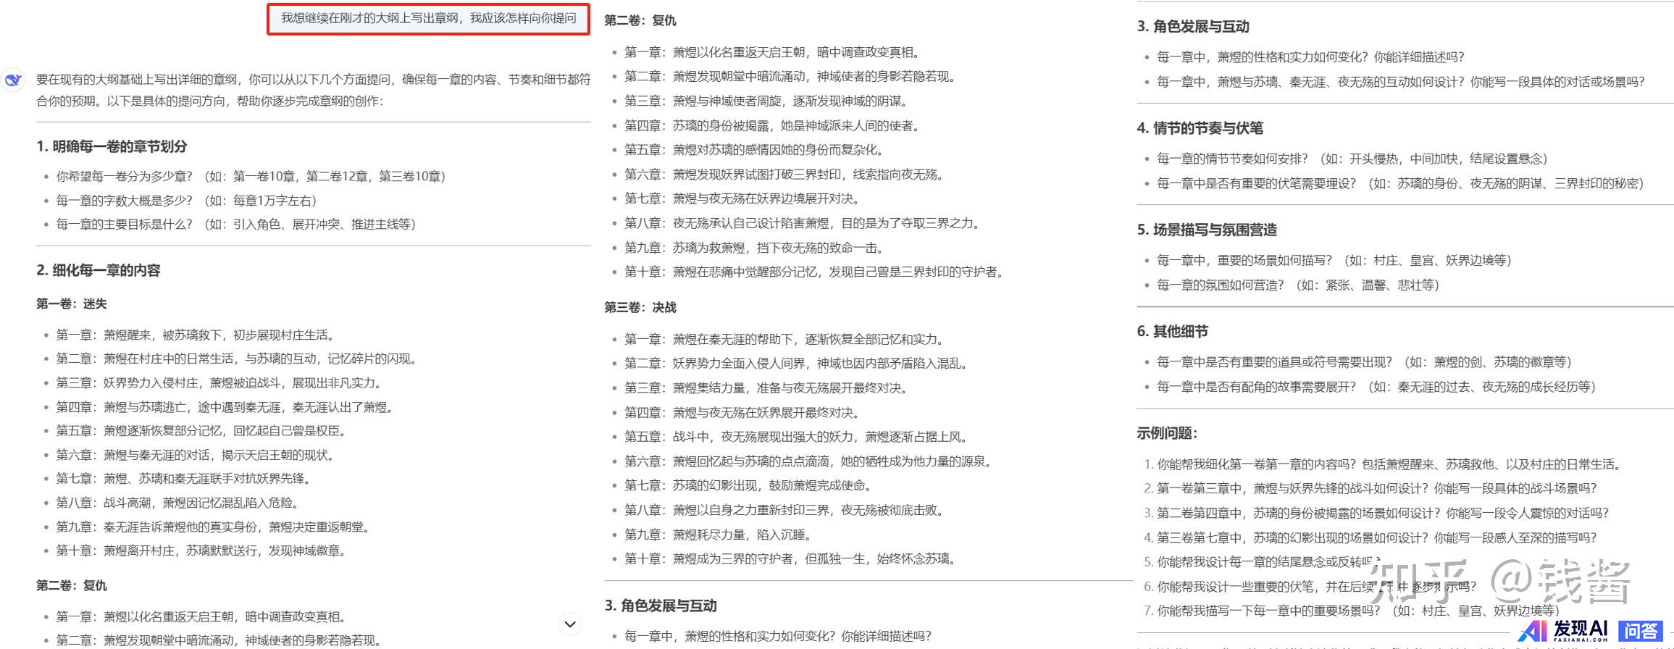
Task: Click heading "1. 明确每一卷的章节划分"
Action: tap(112, 146)
